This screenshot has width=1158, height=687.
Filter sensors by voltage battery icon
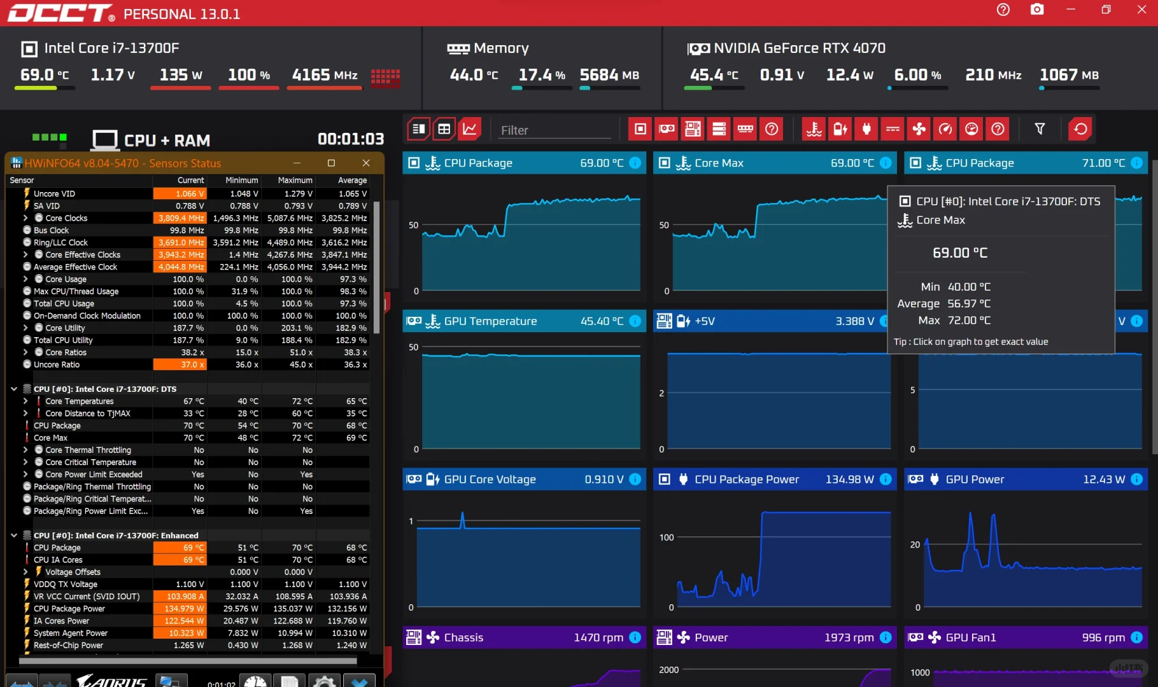point(840,129)
